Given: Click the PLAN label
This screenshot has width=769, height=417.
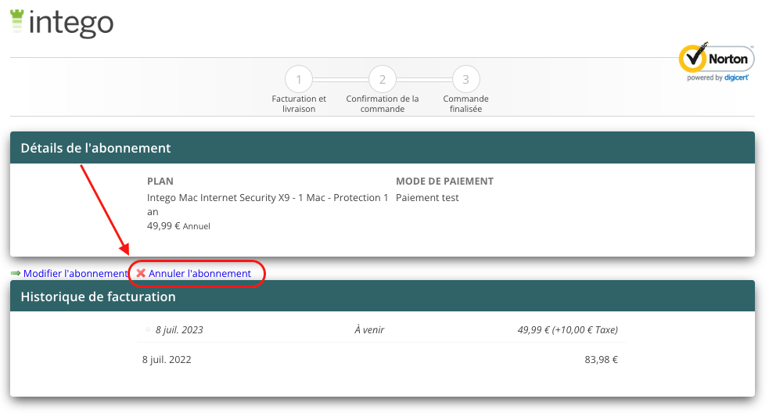Looking at the screenshot, I should [x=160, y=181].
